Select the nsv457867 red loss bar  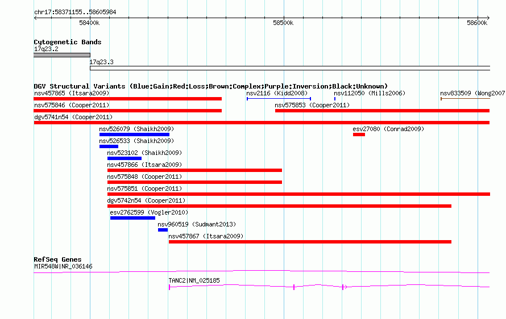tap(310, 242)
